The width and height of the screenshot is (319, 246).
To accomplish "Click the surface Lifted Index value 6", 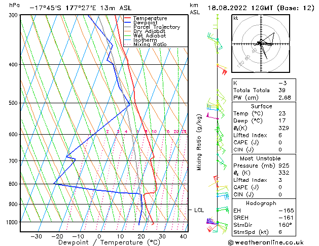I will pyautogui.click(x=280, y=135).
